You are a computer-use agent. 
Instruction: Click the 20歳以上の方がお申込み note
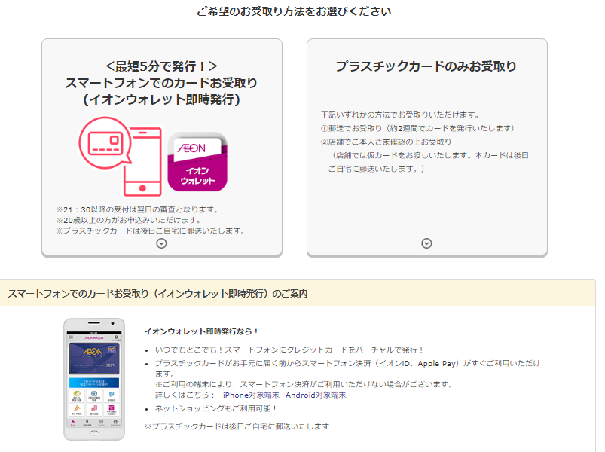coord(129,220)
